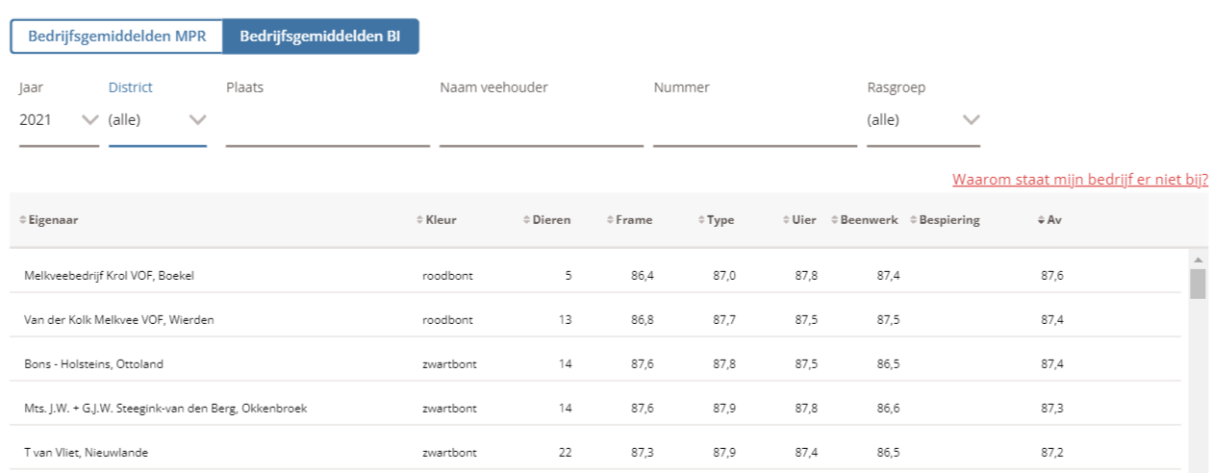Viewport: 1212px width, 473px height.
Task: Click the Nummer input field
Action: click(754, 125)
